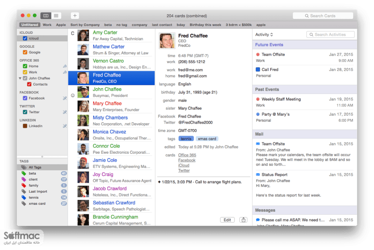
Task: Click search magnifier in Search Cards field
Action: (x=307, y=16)
